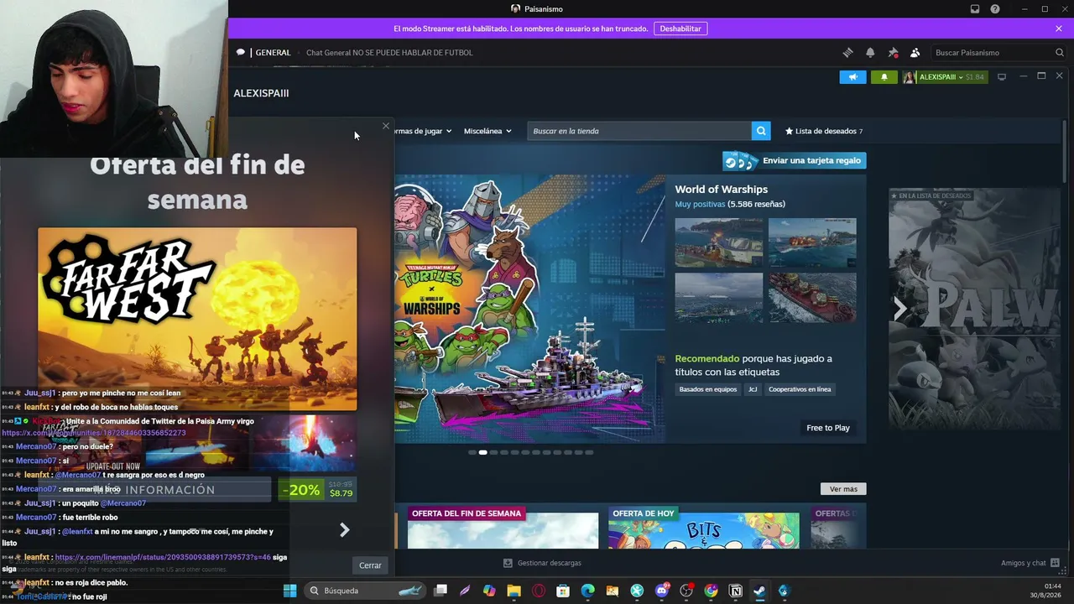Open Amigos y chat in Steam
1074x604 pixels.
tap(1030, 563)
